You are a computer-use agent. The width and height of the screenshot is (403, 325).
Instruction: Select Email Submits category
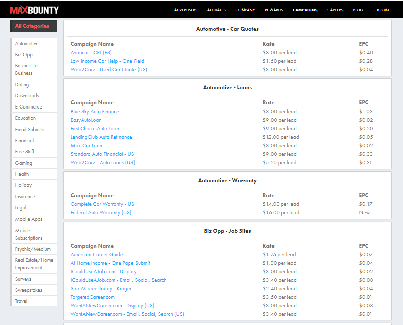pos(34,130)
